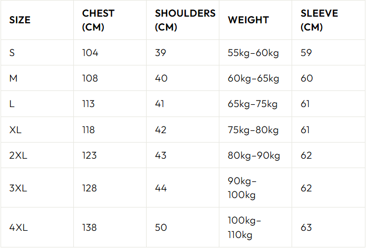Click the 100kg–110kg weight cell
Viewport: 366px width, 248px height.
point(244,227)
